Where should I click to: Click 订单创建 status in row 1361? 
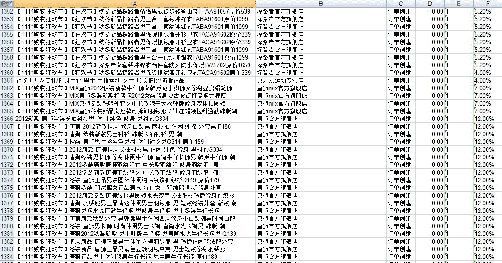(x=401, y=81)
